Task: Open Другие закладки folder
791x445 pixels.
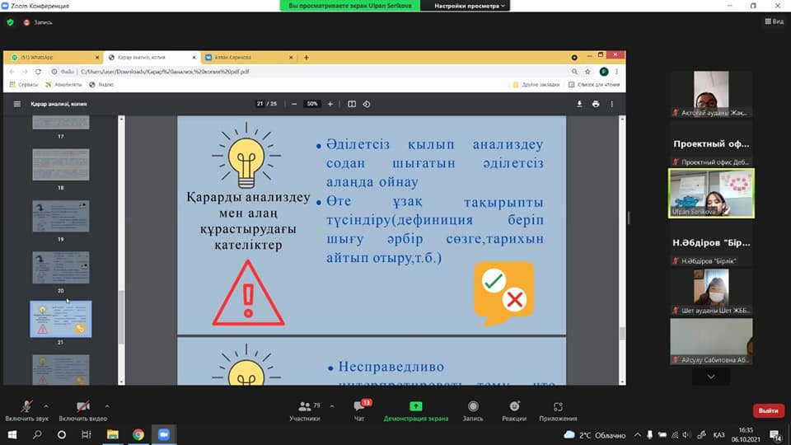Action: pyautogui.click(x=536, y=85)
